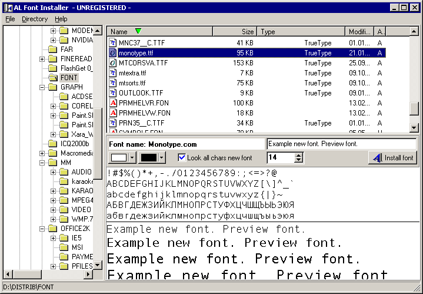Click the FlashGet folder icon
The height and width of the screenshot is (294, 423).
52,68
